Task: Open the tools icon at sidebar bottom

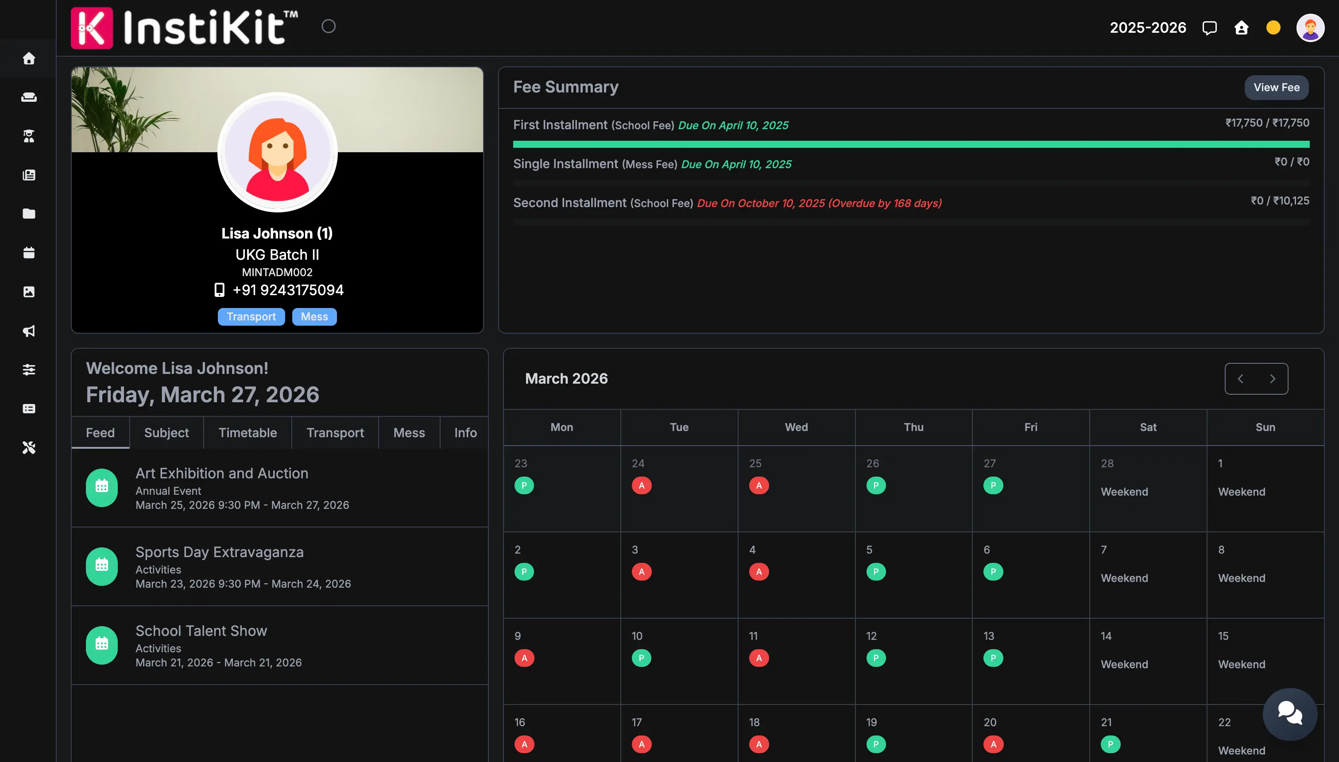Action: pyautogui.click(x=29, y=447)
